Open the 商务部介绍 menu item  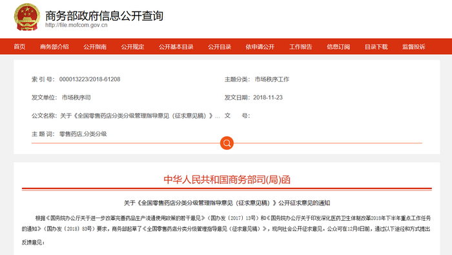click(x=54, y=46)
